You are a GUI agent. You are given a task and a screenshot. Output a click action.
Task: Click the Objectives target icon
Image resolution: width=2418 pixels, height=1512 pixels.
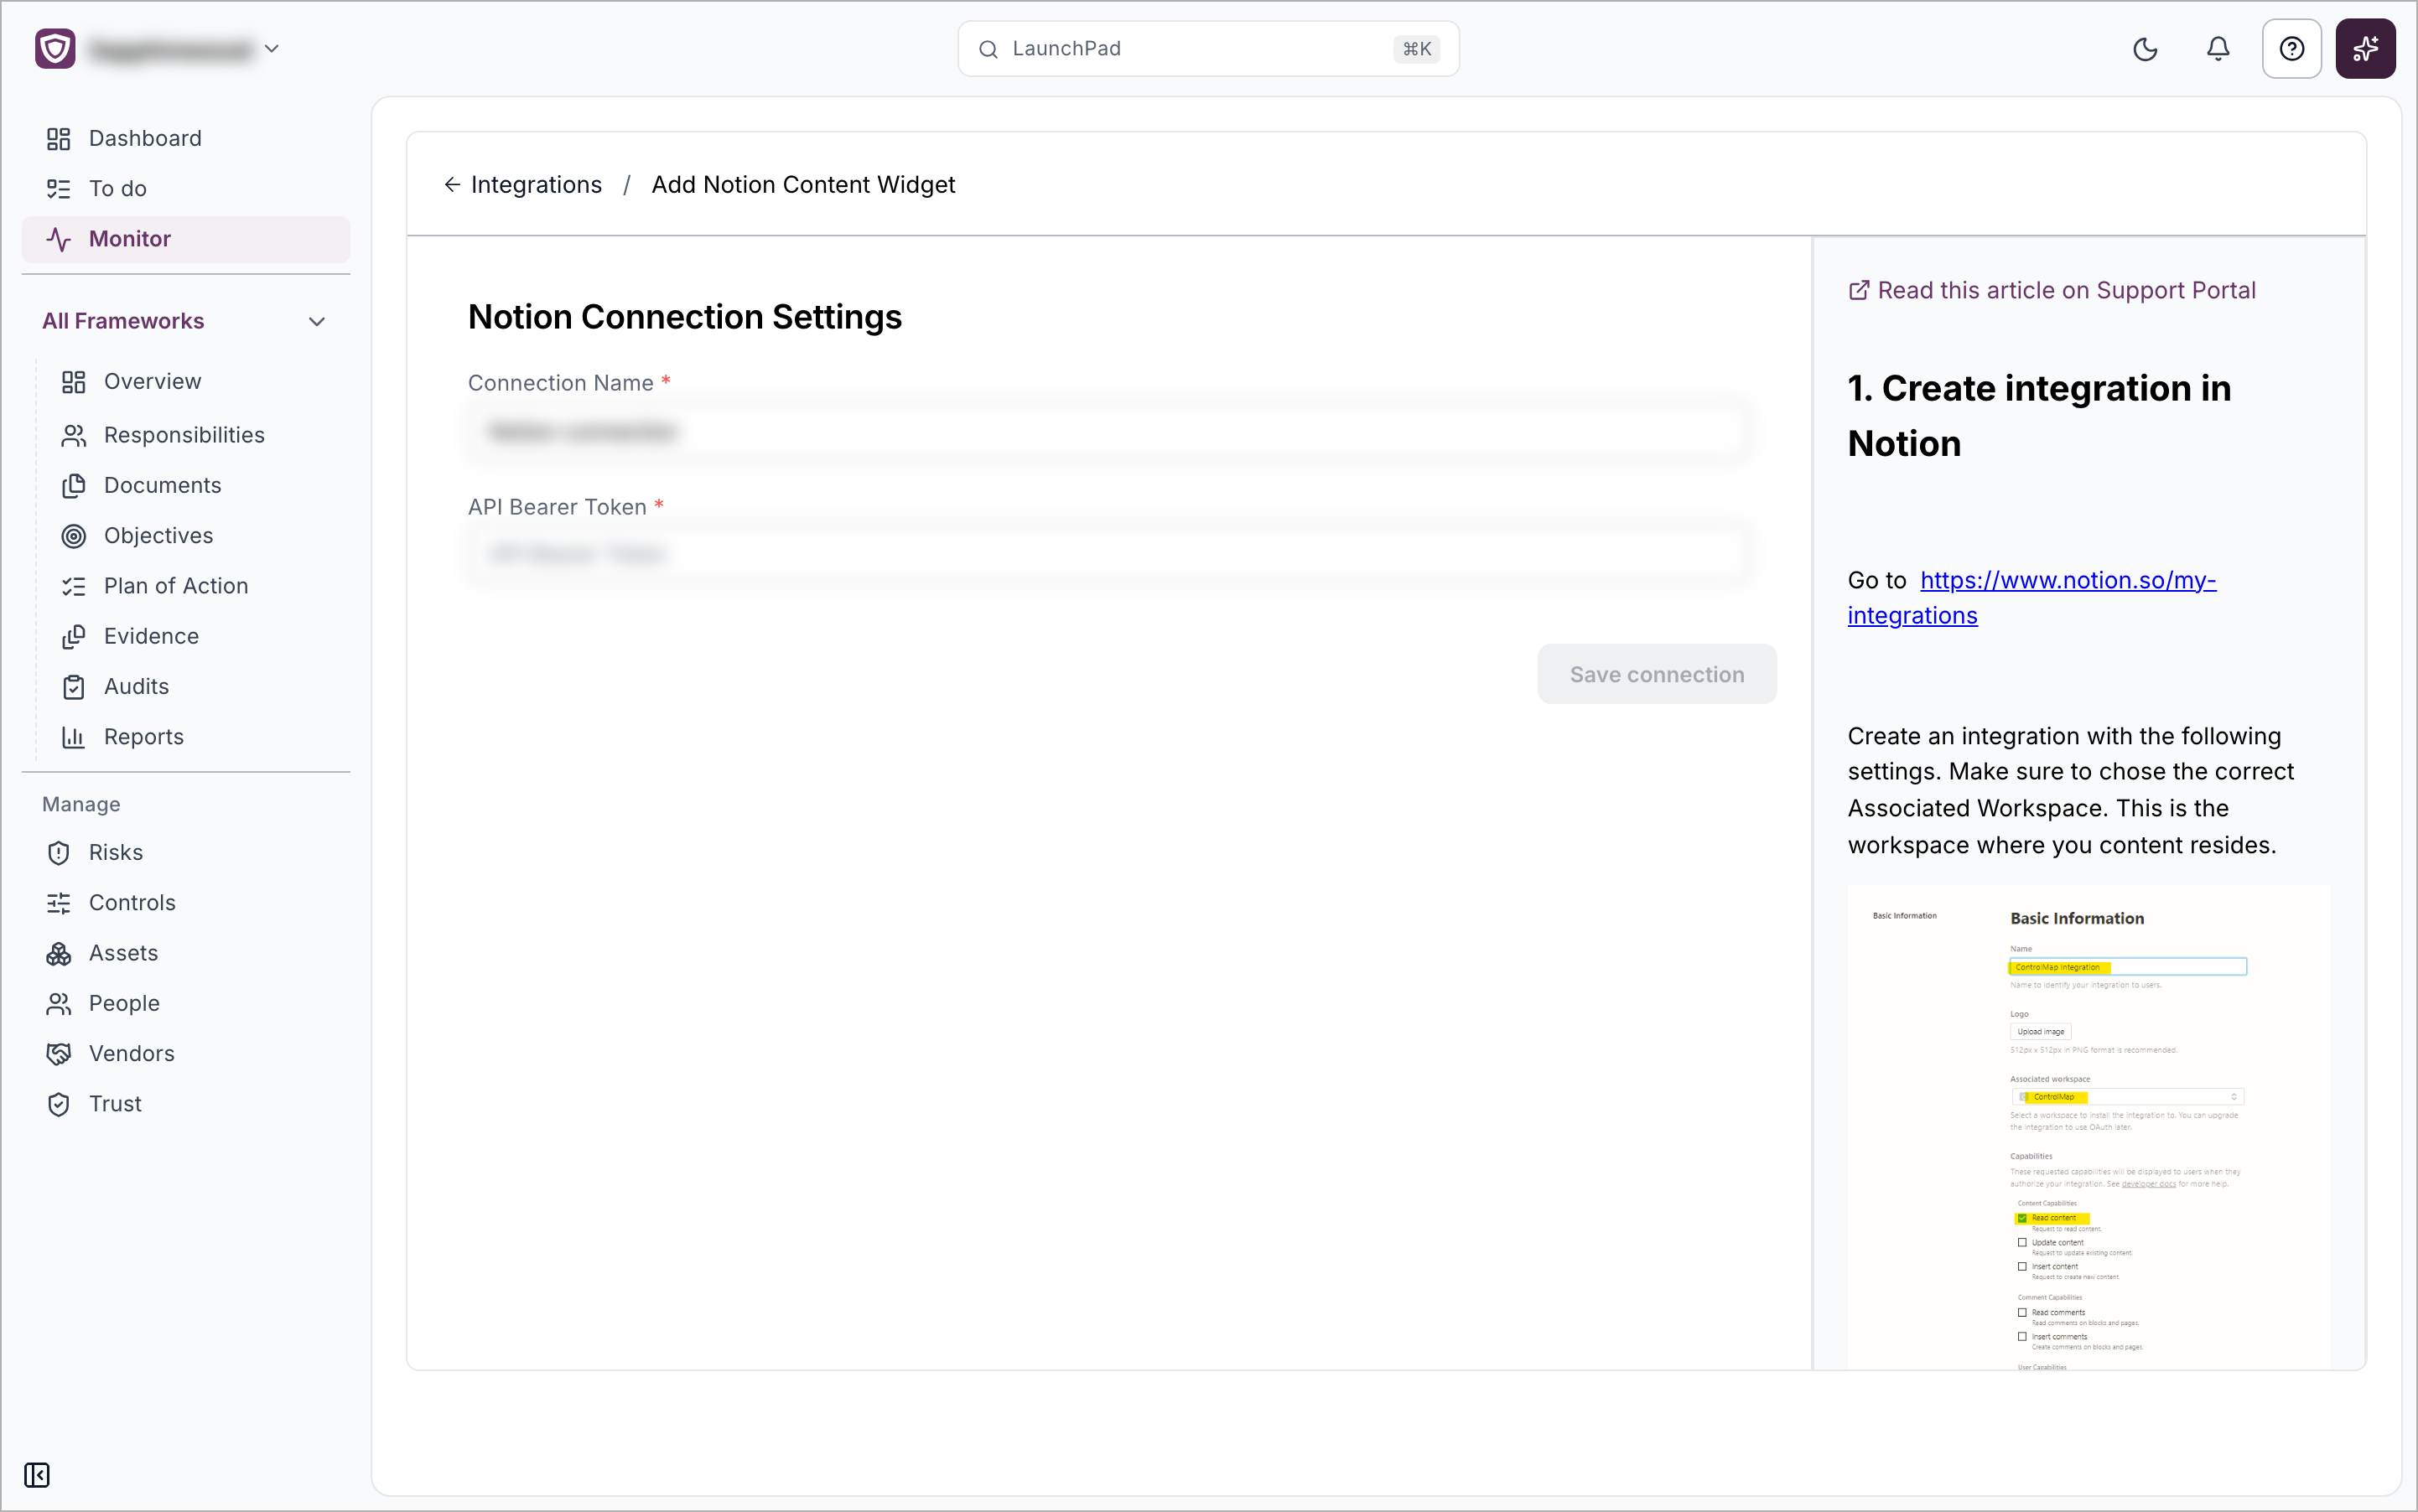click(73, 536)
